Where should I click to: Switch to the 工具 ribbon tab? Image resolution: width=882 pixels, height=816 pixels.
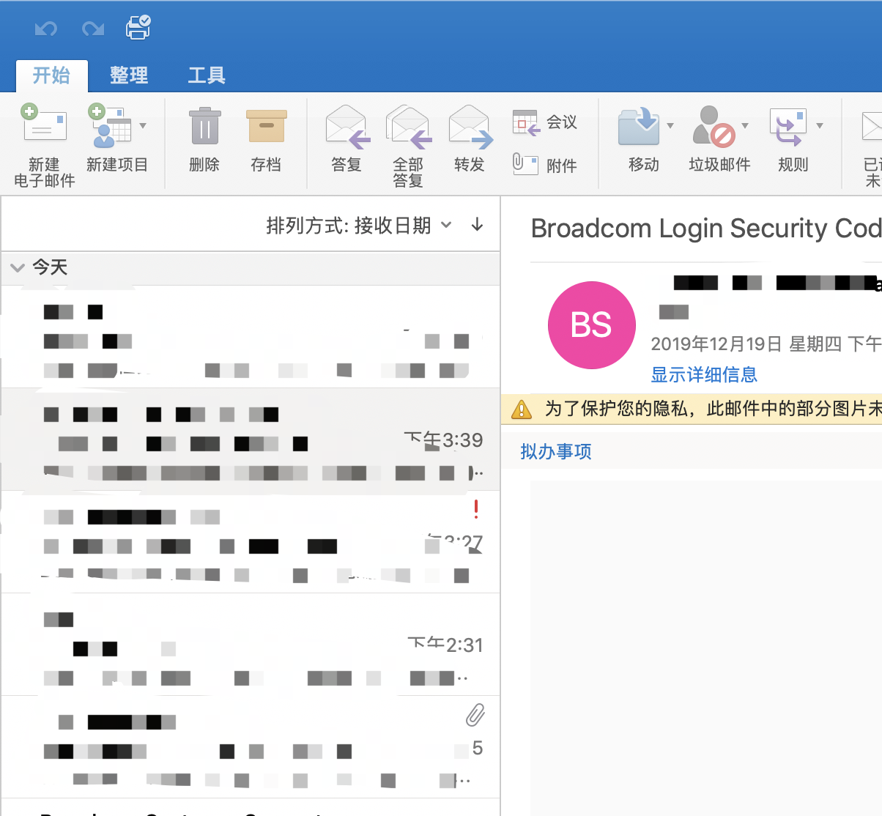[207, 75]
